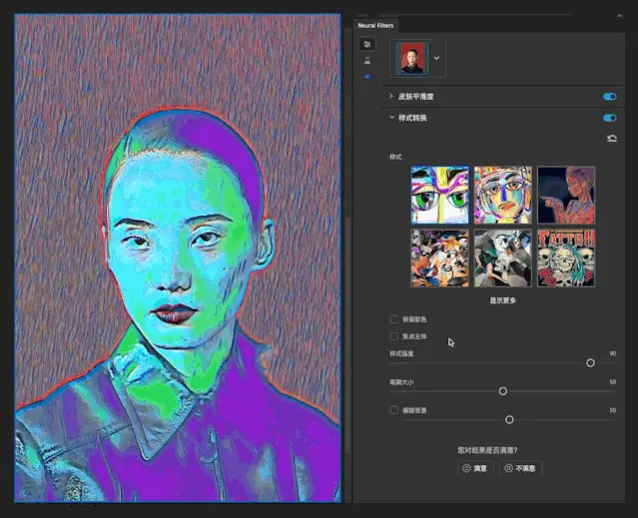Open the face selection dropdown arrow
Screen dimensions: 638x518
(436, 58)
